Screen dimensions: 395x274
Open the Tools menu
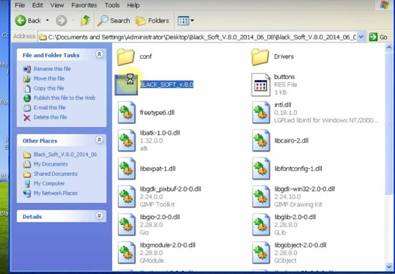pos(112,5)
